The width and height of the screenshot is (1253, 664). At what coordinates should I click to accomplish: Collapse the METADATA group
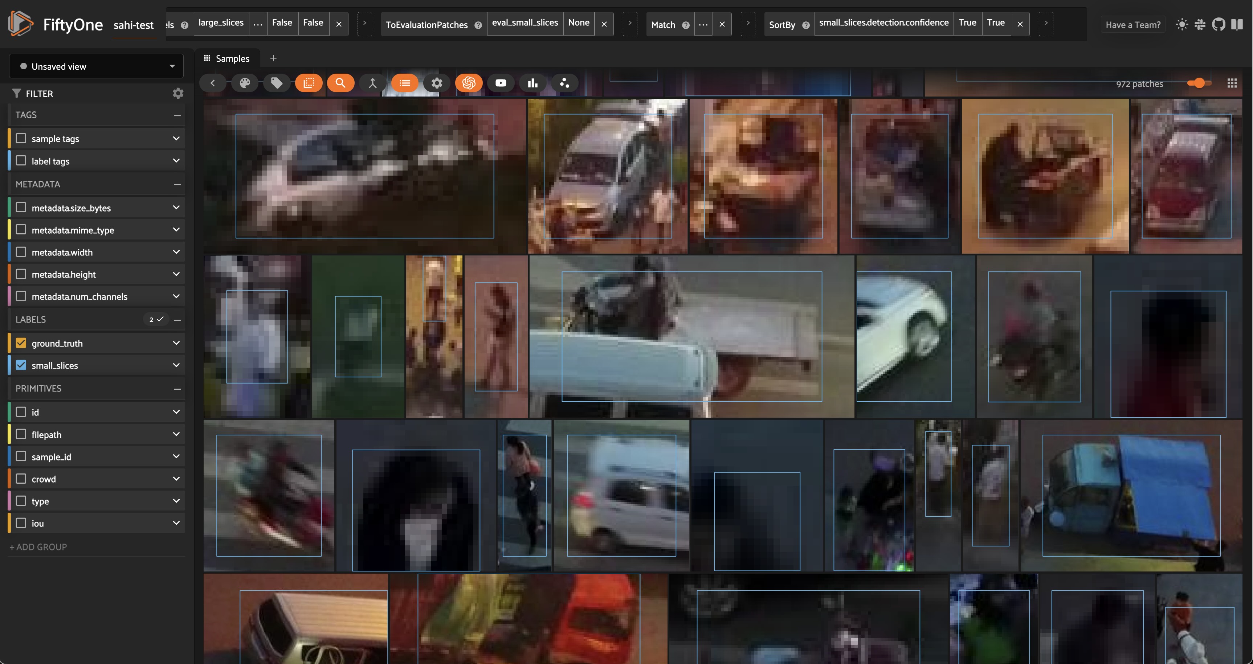pos(177,184)
